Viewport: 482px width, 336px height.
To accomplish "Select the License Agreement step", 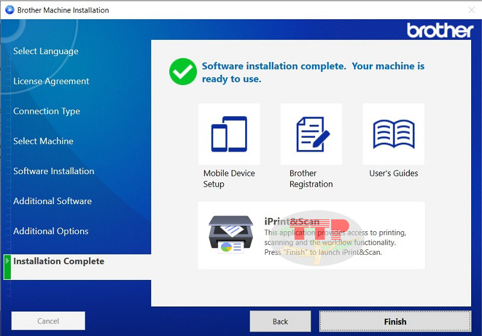I will [x=51, y=81].
